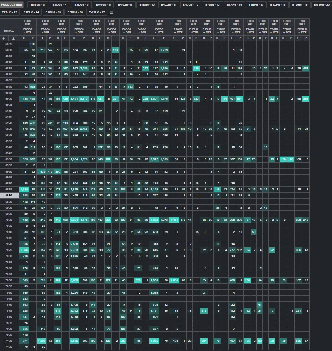Open the EWG6 - 13 tab
Image resolution: width=332 pixels, height=351 pixels.
tap(212, 4)
